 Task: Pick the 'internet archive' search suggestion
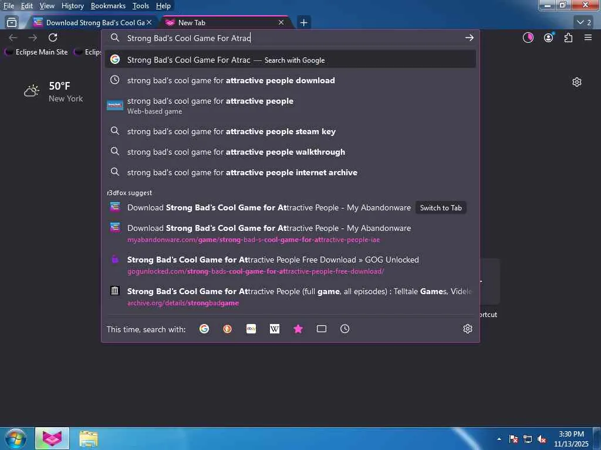(290, 172)
